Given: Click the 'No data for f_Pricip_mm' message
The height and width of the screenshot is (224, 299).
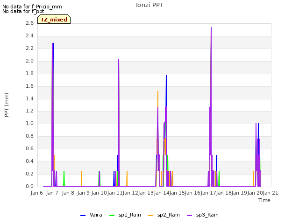Looking at the screenshot, I should point(32,7).
